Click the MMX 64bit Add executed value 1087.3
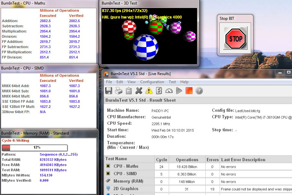This screenshot has width=292, height=195. coord(45,86)
